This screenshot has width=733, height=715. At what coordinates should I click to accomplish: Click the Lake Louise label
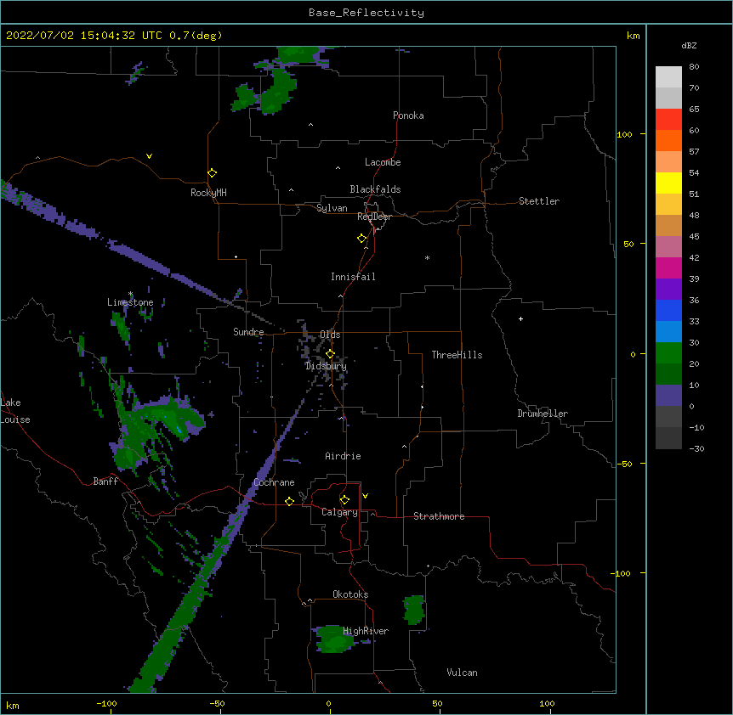point(14,411)
